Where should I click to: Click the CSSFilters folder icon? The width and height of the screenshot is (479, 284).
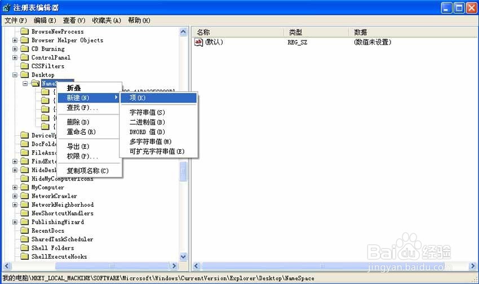pos(24,66)
